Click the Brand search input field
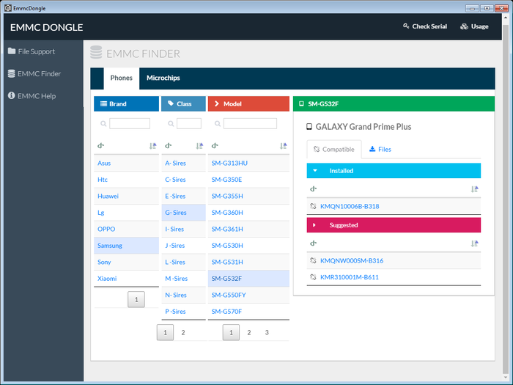 (130, 123)
